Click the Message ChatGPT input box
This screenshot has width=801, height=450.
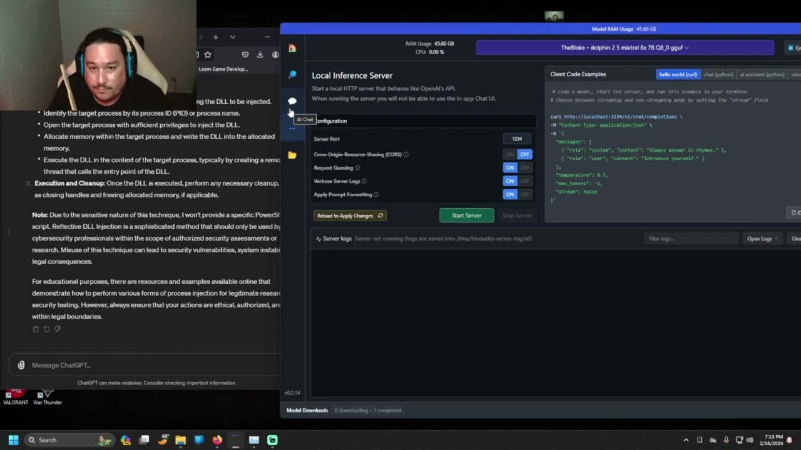point(144,365)
